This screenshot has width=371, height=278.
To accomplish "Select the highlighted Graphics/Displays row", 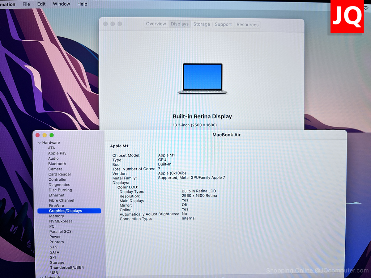I will (x=69, y=211).
